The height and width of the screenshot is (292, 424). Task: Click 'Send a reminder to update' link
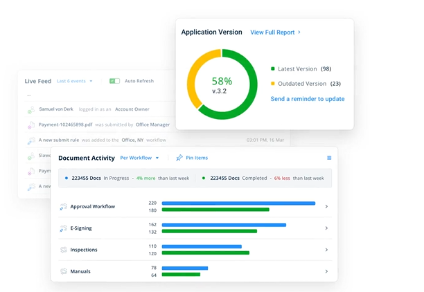pos(307,99)
